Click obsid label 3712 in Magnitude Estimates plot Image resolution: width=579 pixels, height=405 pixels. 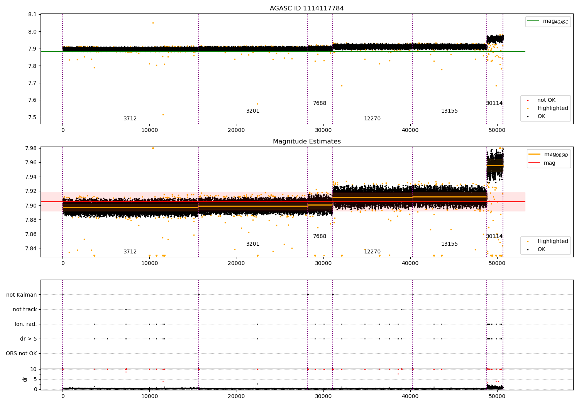tap(130, 252)
